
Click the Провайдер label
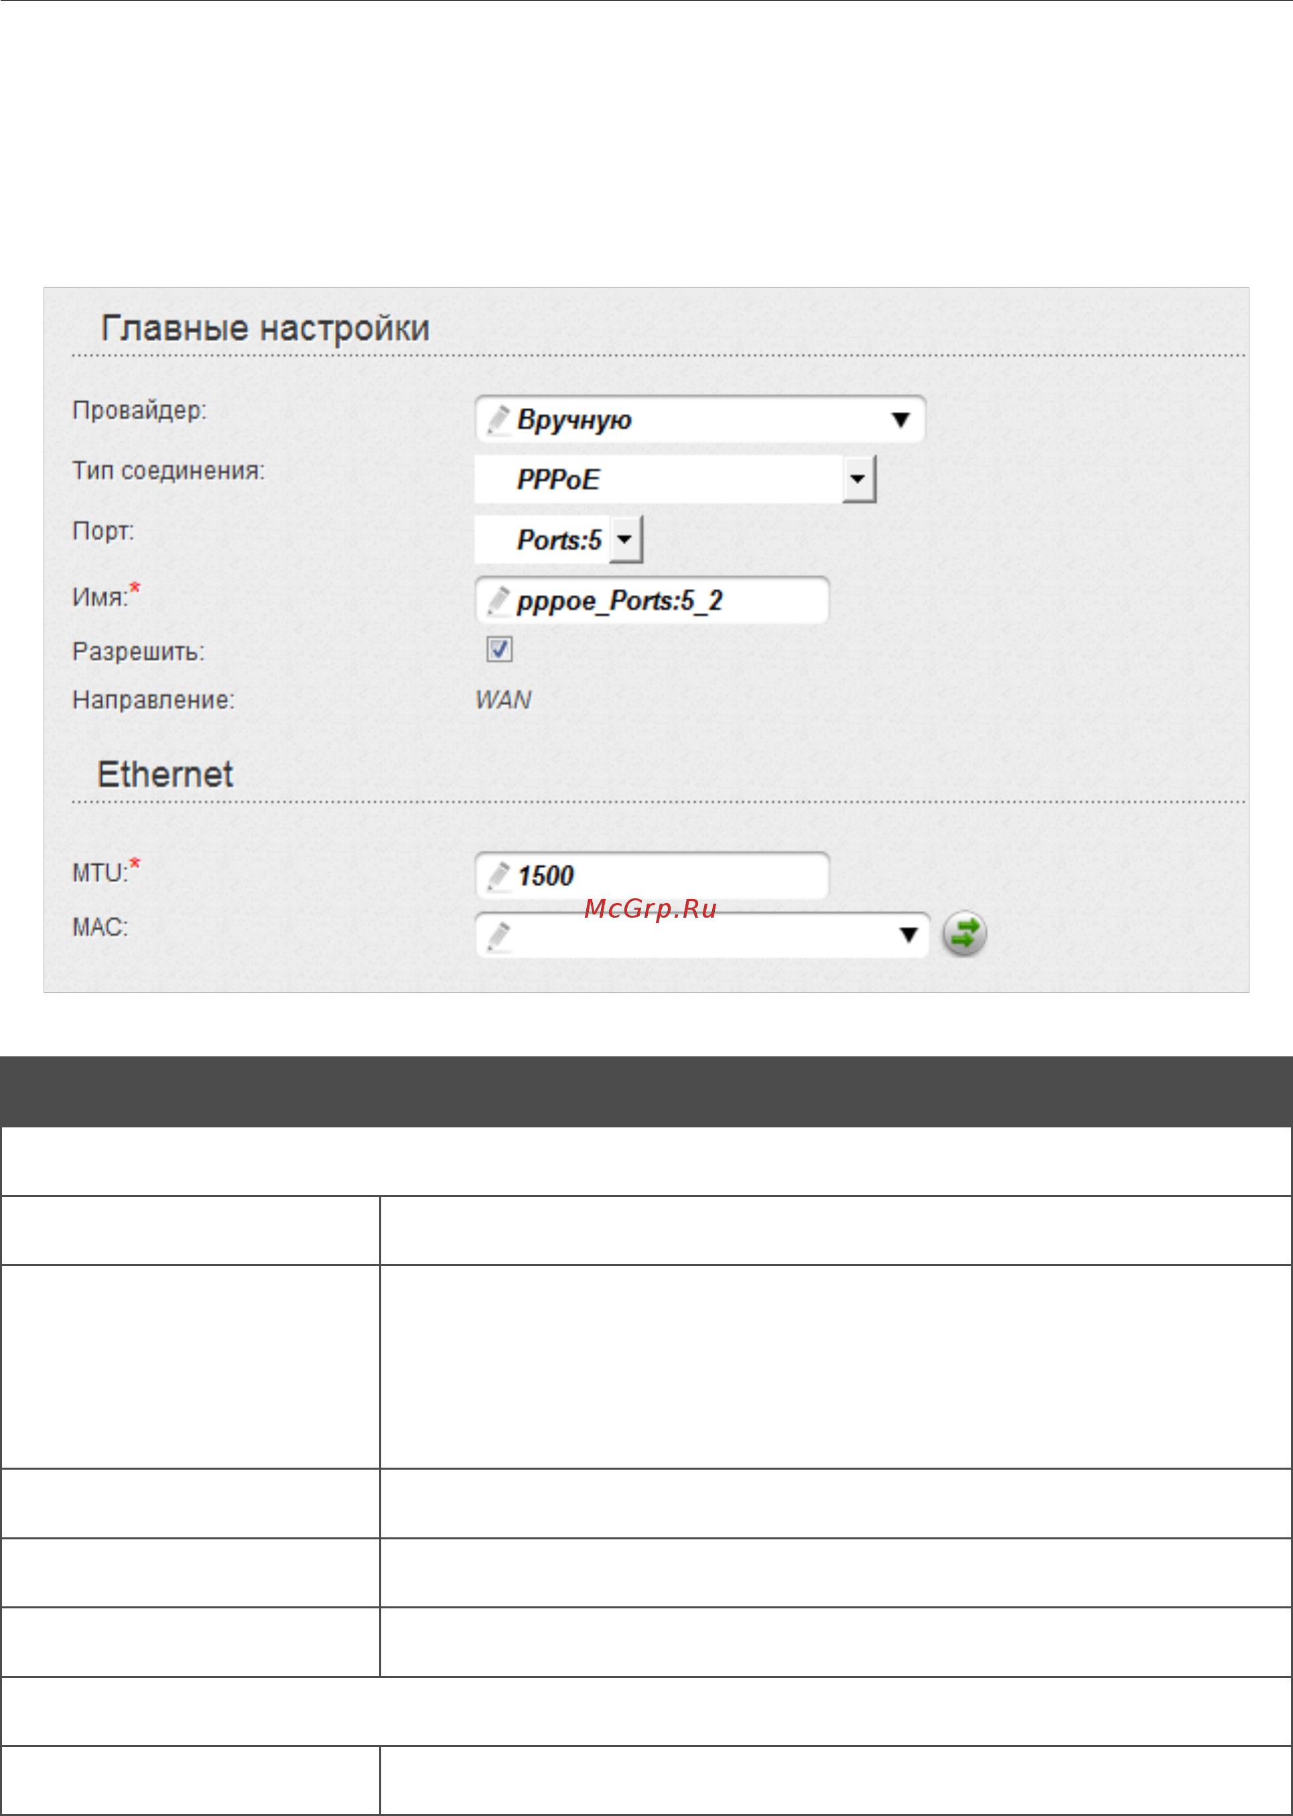pyautogui.click(x=139, y=410)
